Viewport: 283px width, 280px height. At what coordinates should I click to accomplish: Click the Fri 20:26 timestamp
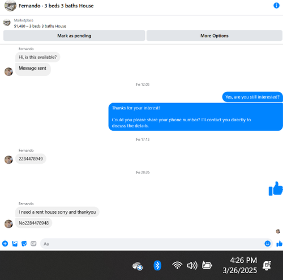click(143, 172)
